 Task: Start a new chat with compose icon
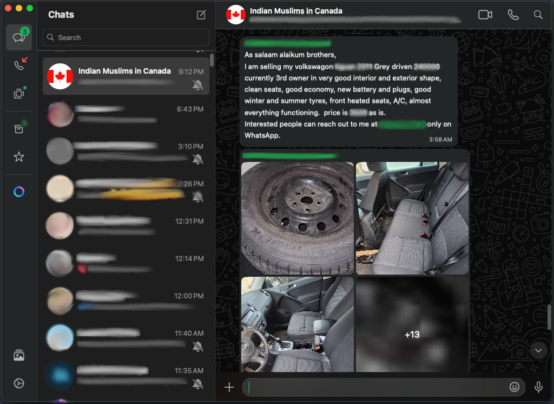coord(201,15)
